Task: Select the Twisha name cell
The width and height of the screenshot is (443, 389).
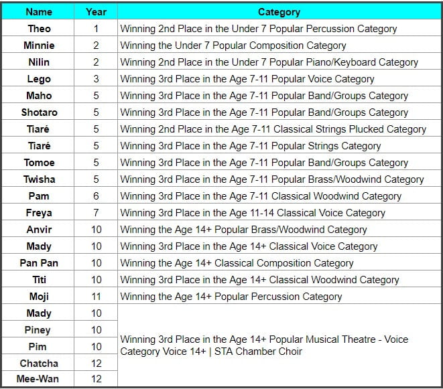Action: [39, 179]
